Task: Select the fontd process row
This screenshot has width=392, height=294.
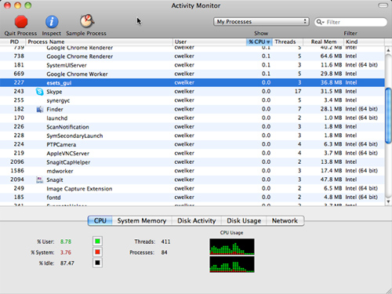Action: pyautogui.click(x=192, y=198)
